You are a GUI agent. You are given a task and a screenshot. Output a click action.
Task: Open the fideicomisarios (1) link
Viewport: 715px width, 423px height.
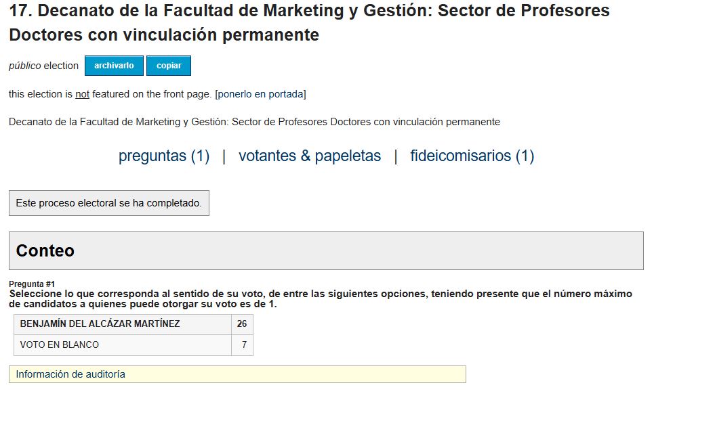[x=472, y=156]
